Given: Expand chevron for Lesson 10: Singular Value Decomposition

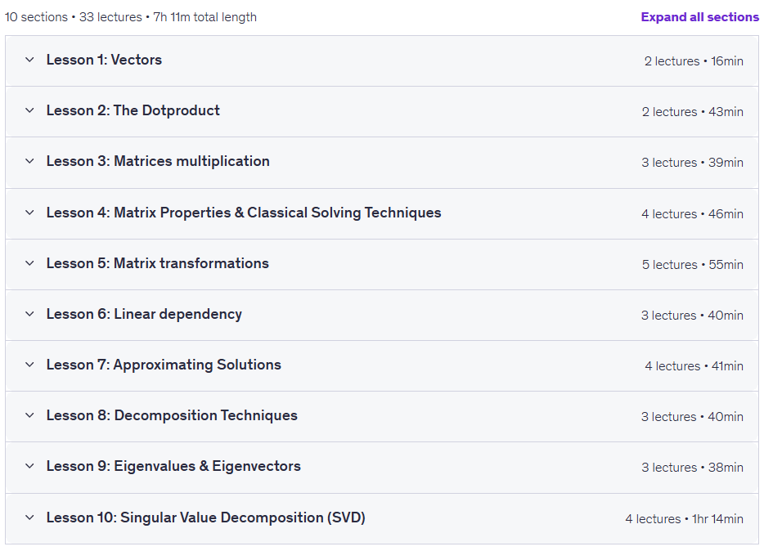Looking at the screenshot, I should coord(29,517).
